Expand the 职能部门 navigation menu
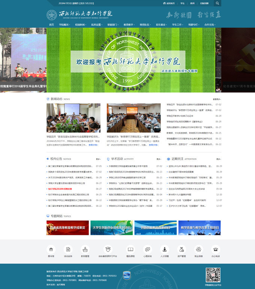The height and width of the screenshot is (289, 255). pyautogui.click(x=113, y=25)
